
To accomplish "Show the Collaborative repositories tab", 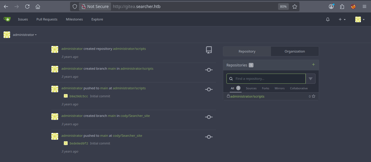I will tap(299, 88).
